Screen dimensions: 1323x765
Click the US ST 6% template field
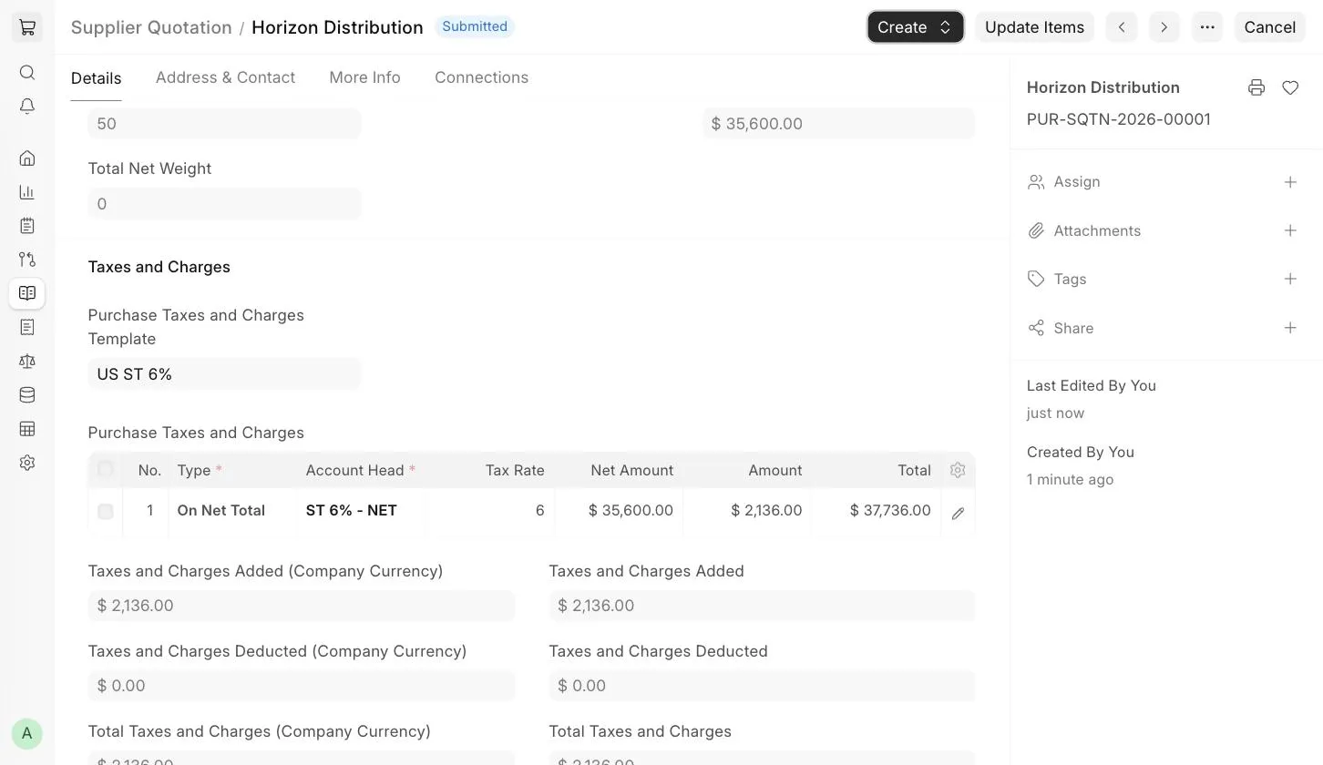224,374
